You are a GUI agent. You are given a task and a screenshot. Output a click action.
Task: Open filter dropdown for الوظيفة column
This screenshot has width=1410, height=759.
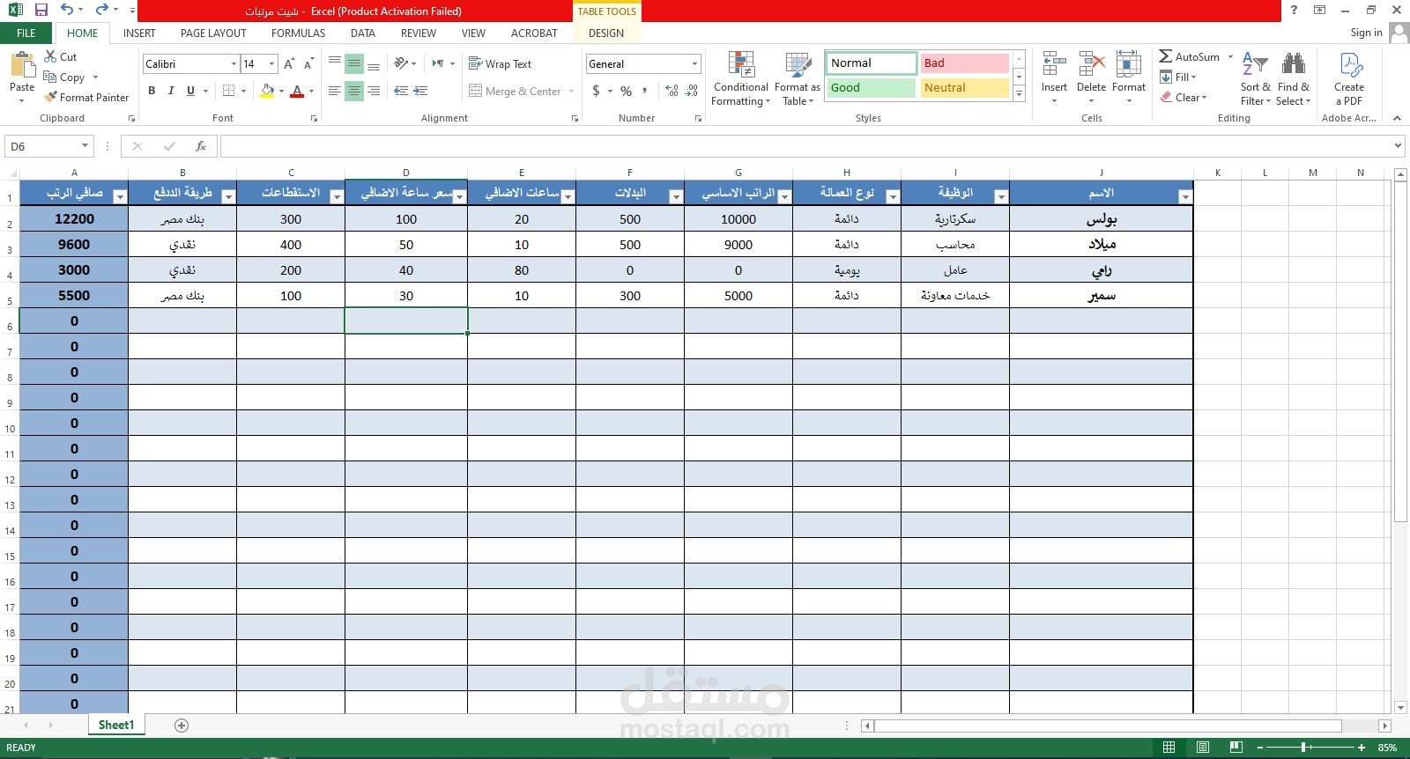pyautogui.click(x=1000, y=197)
